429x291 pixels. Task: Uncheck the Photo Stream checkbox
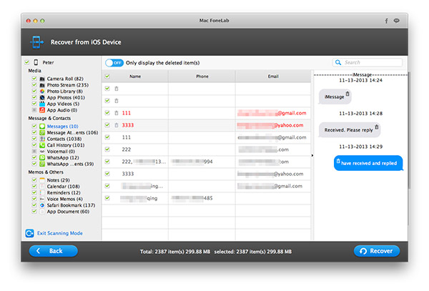(x=34, y=84)
